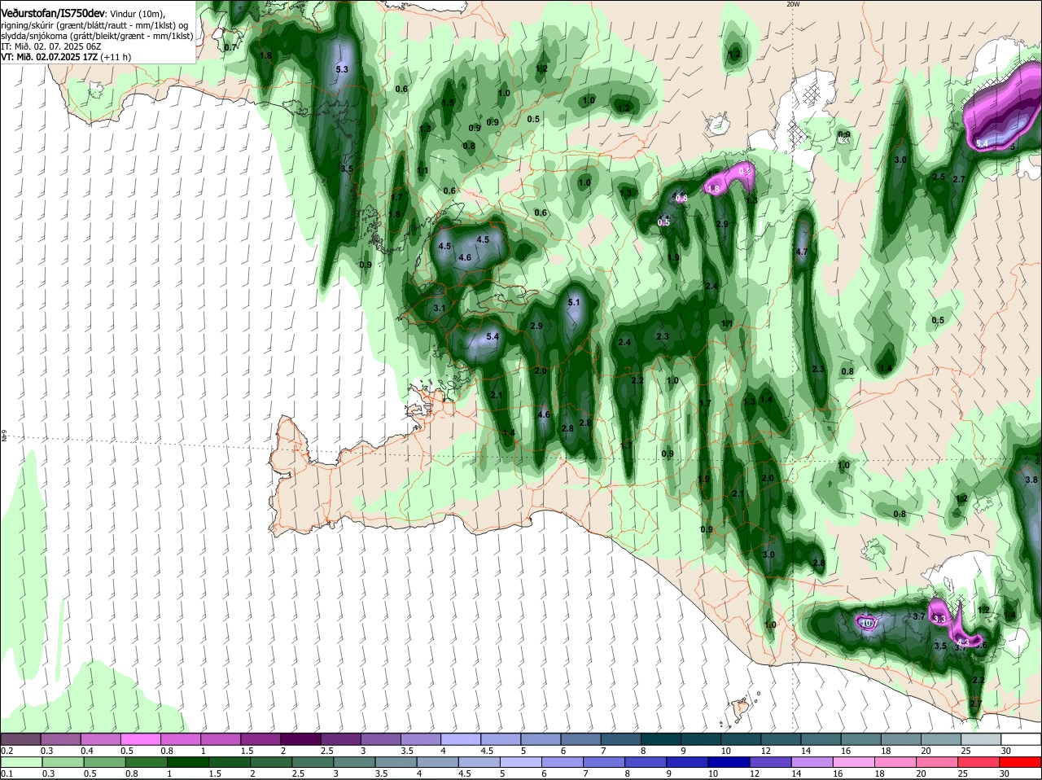
Task: Pick the rain legend swatch for 3.5–4 mm
Action: coord(396,762)
